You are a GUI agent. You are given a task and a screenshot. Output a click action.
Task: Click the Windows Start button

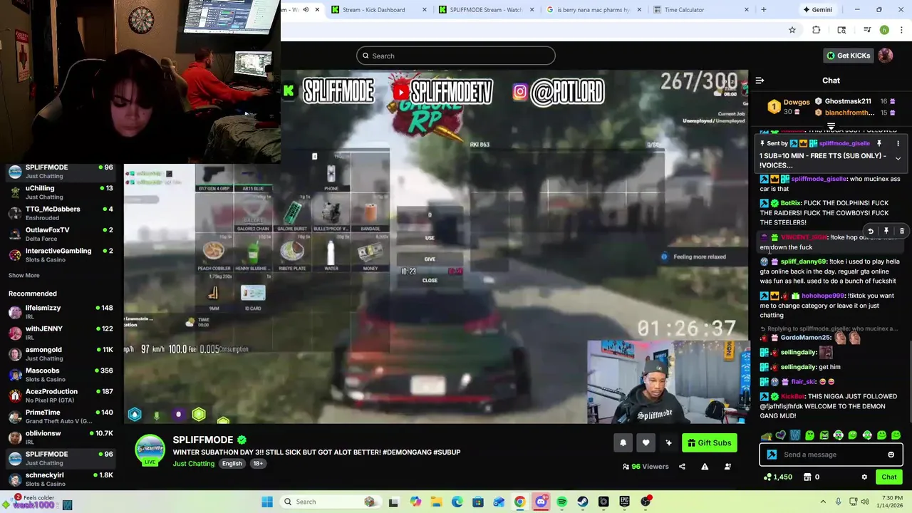pyautogui.click(x=267, y=502)
